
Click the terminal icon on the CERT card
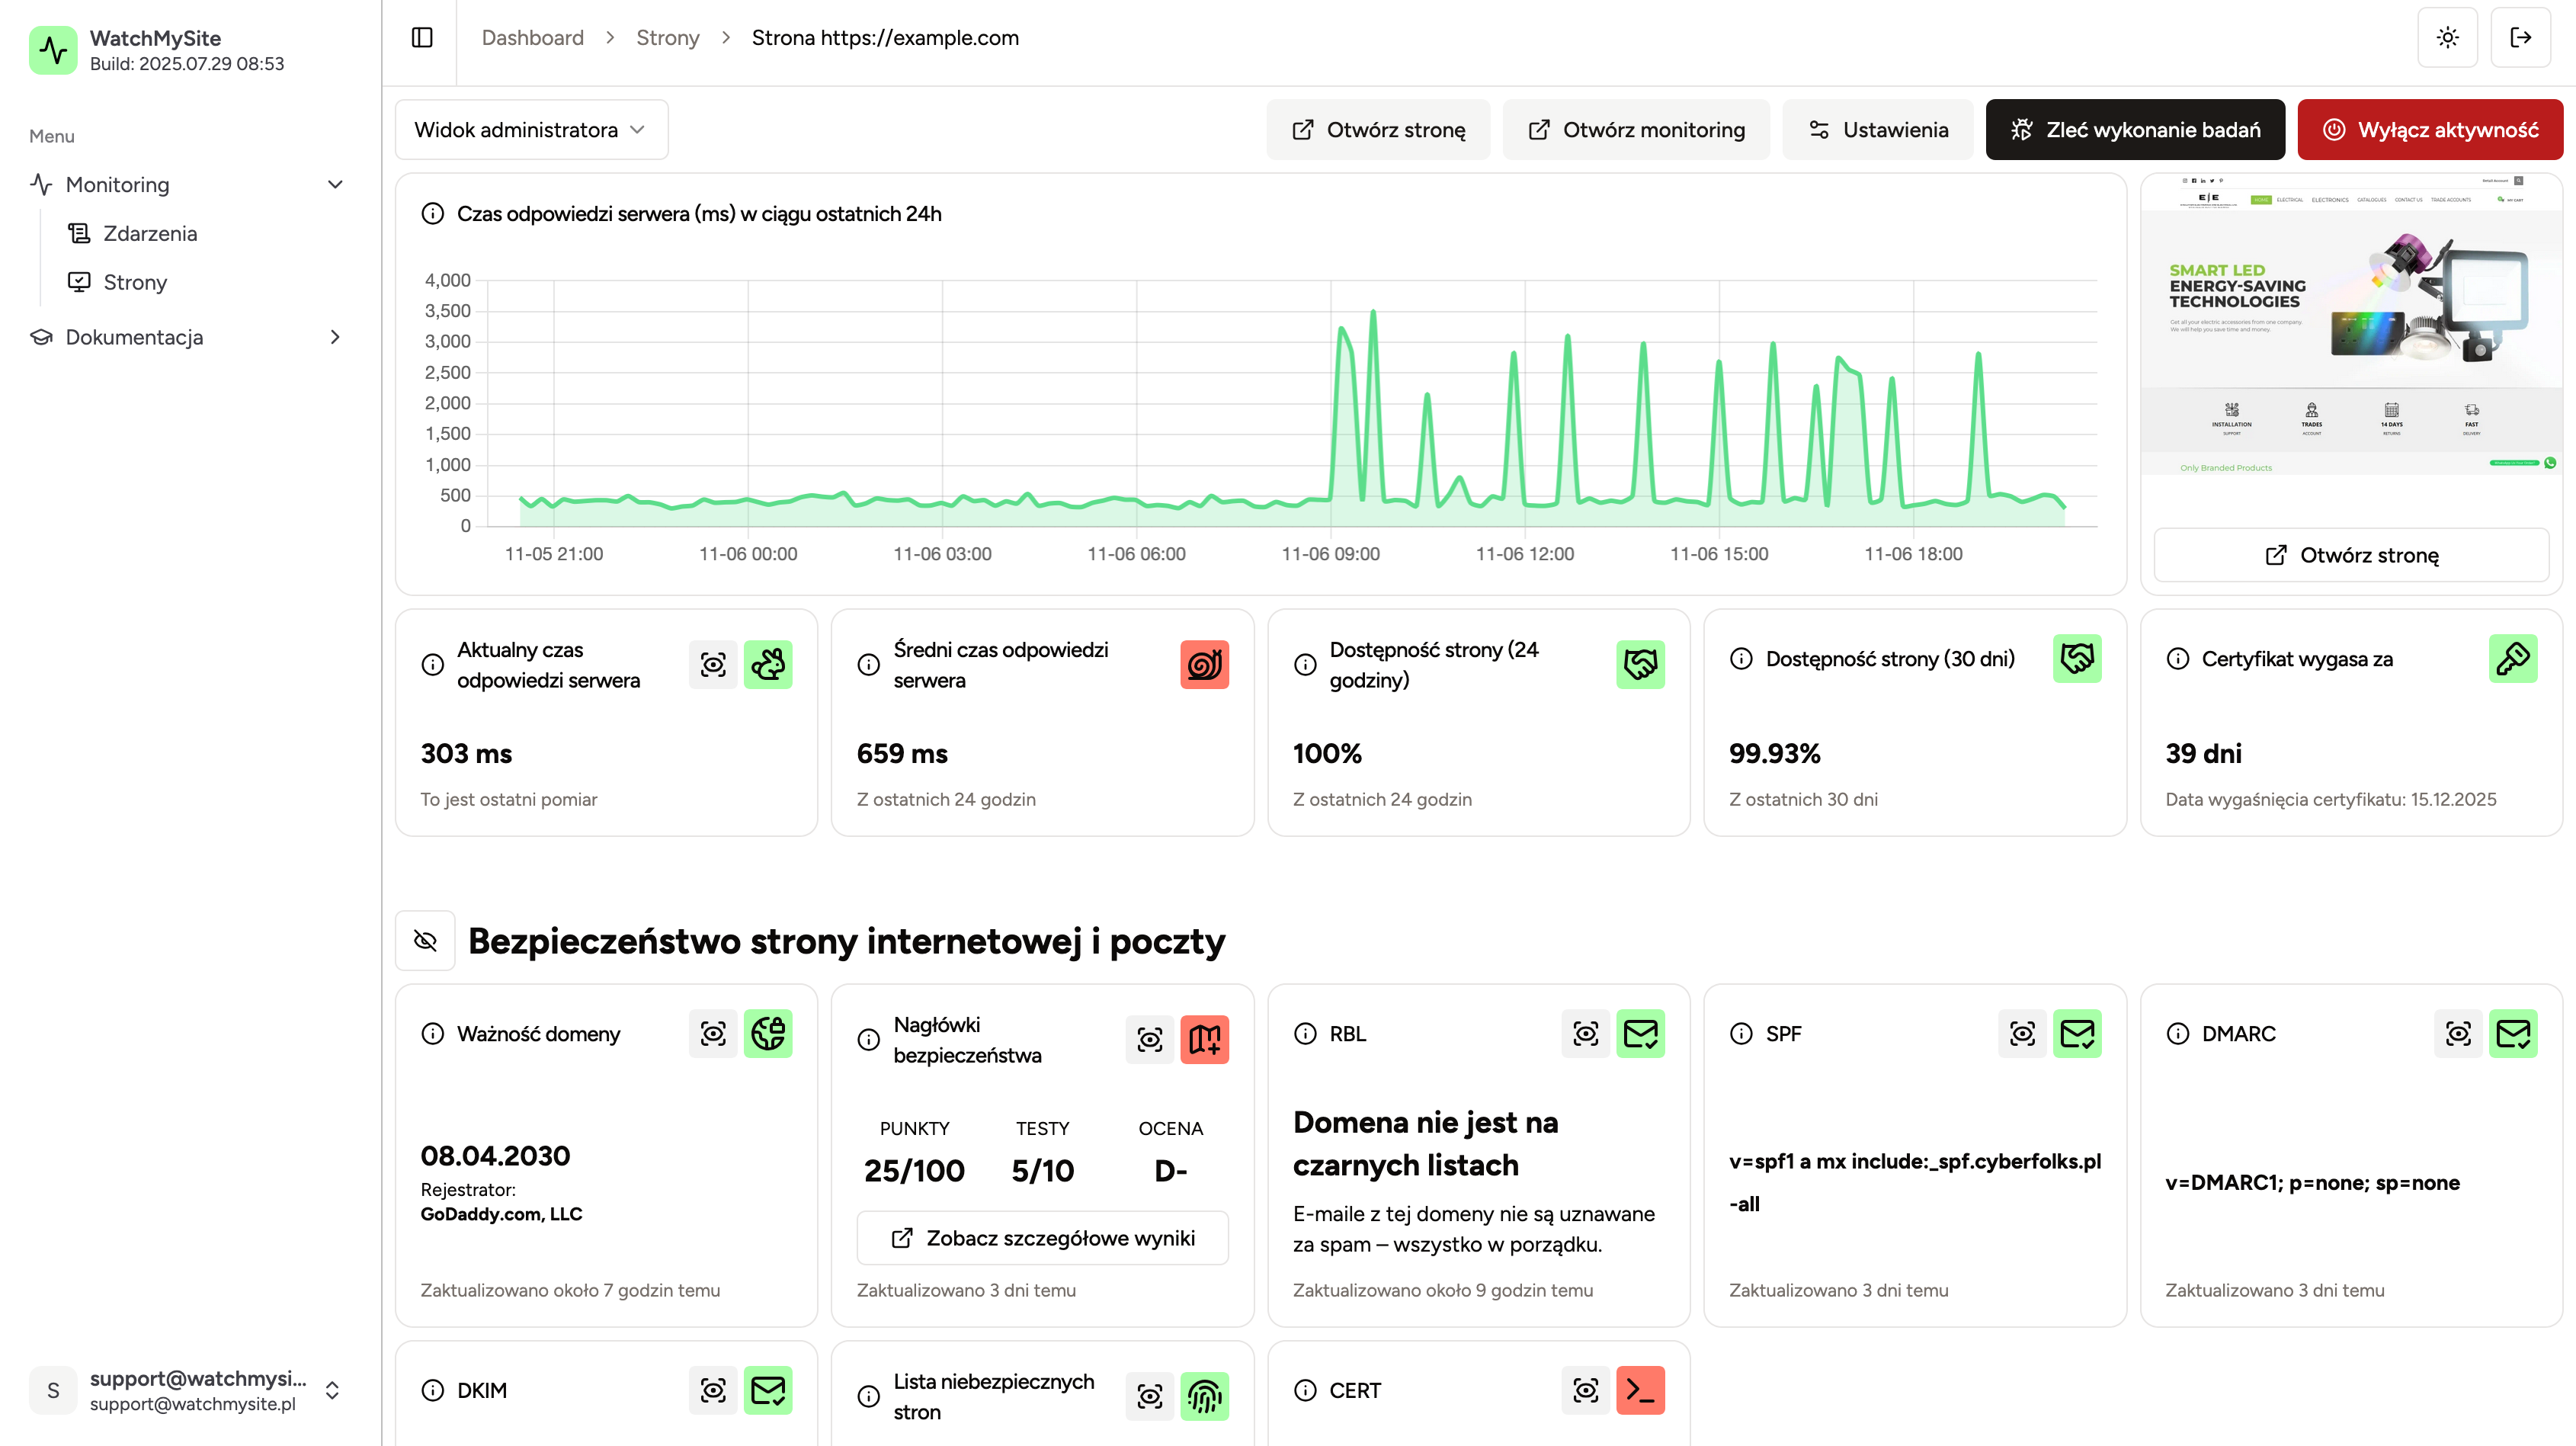pos(1641,1390)
